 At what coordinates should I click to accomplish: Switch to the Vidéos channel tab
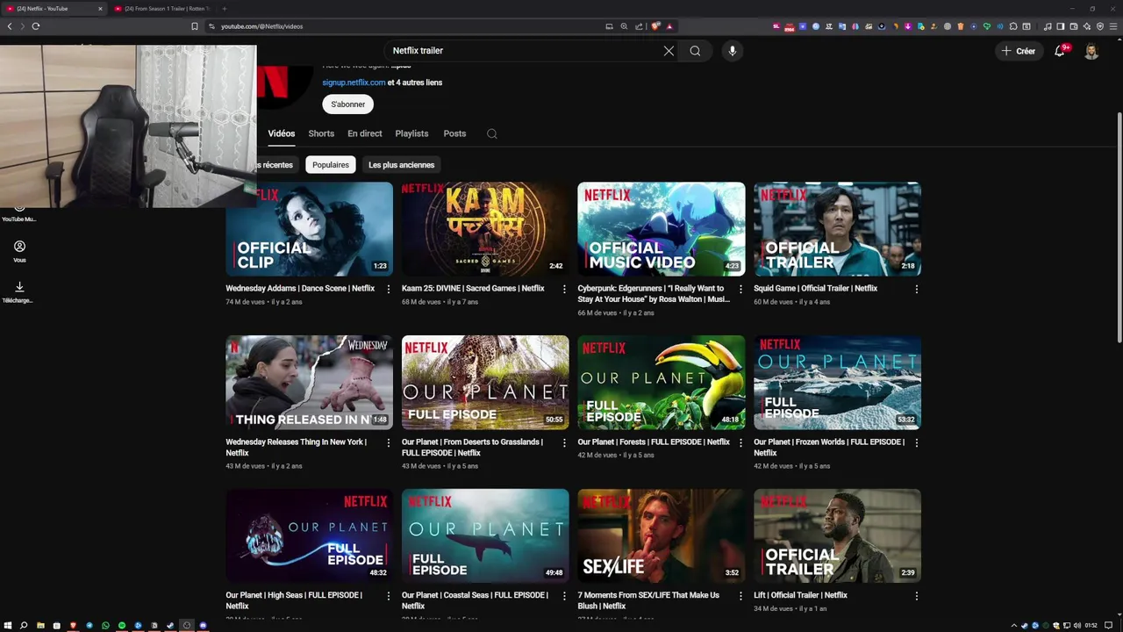(x=282, y=133)
